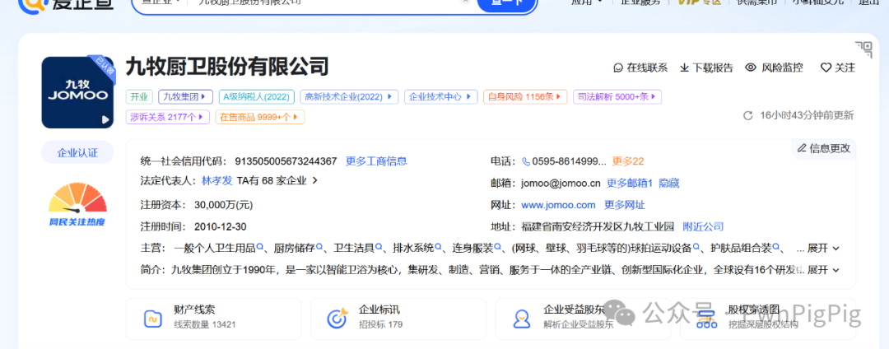889x349 pixels.
Task: Click the online contact chat icon
Action: 618,68
